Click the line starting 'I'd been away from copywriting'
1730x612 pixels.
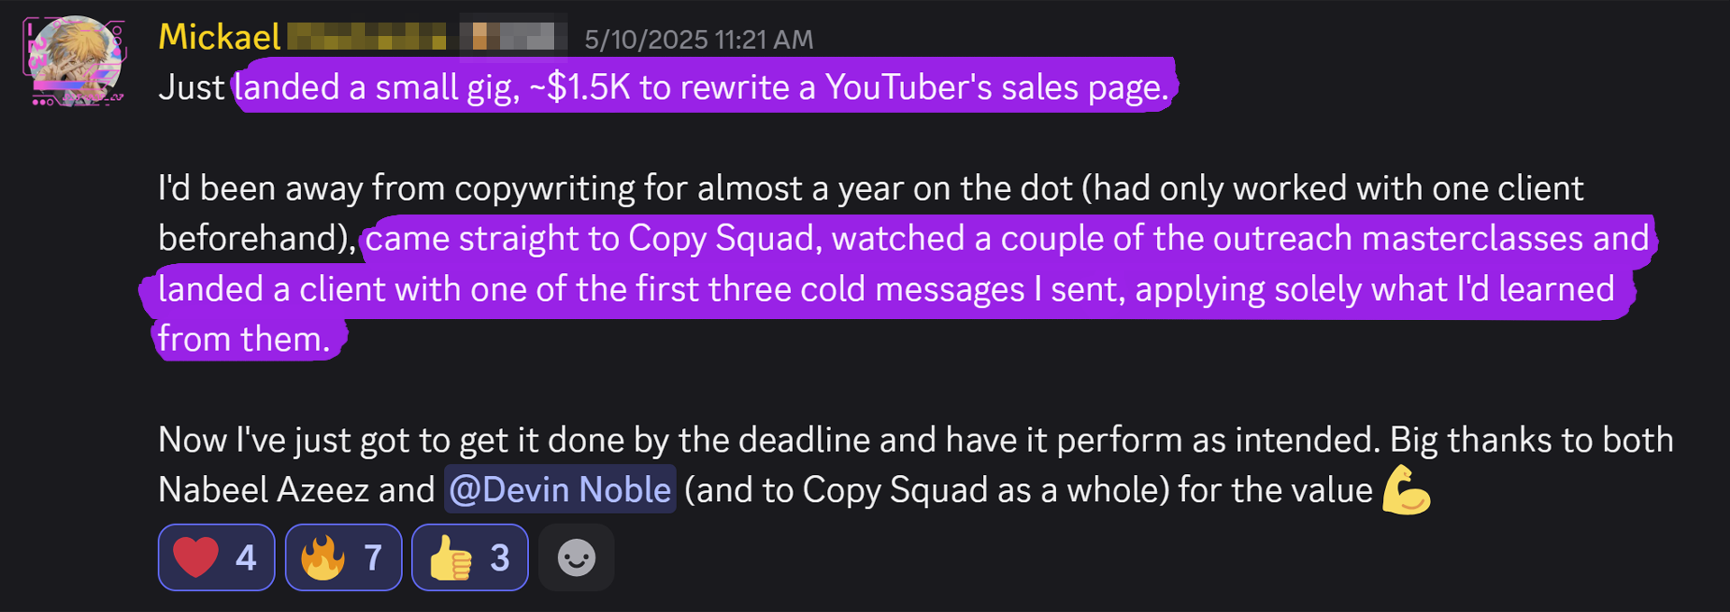coord(870,188)
